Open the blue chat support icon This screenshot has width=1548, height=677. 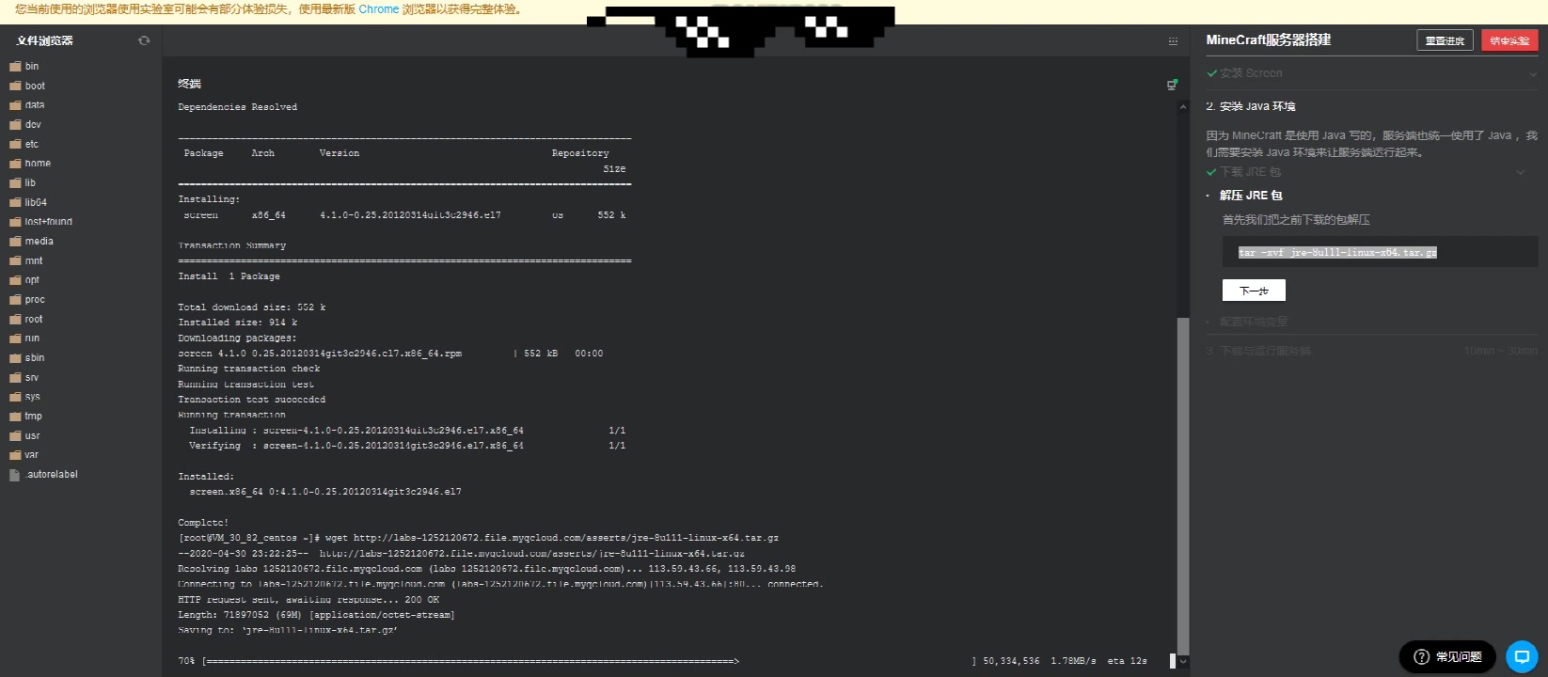[1522, 656]
